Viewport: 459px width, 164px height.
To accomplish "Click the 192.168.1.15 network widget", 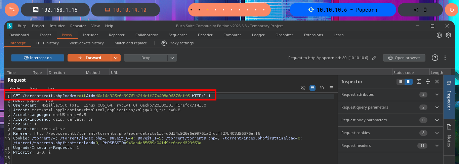I will coord(55,10).
